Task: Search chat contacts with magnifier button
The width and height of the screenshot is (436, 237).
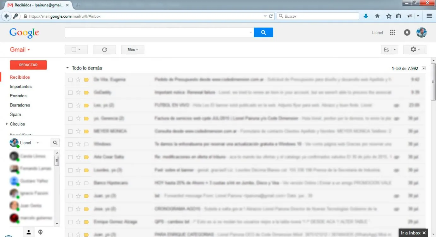Action: [55, 143]
